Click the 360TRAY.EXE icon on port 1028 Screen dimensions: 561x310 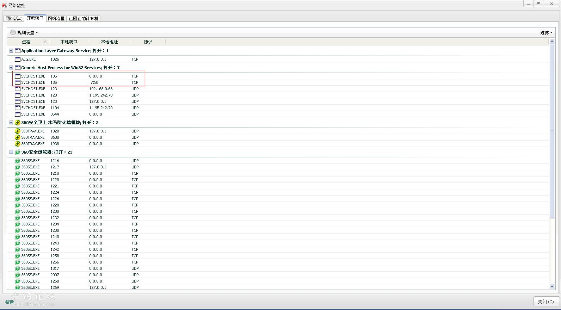point(18,131)
